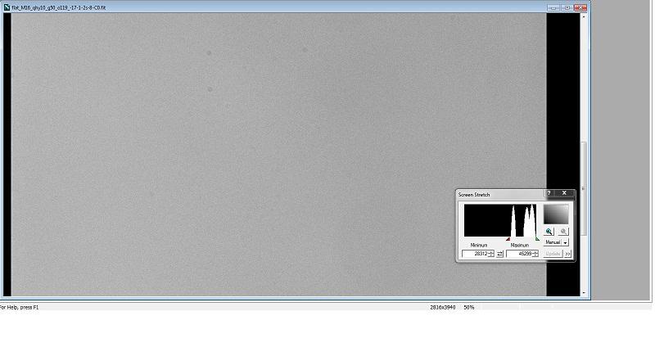Click the image window vertical scrollbar thumb
This screenshot has height=352, width=655.
click(x=584, y=189)
